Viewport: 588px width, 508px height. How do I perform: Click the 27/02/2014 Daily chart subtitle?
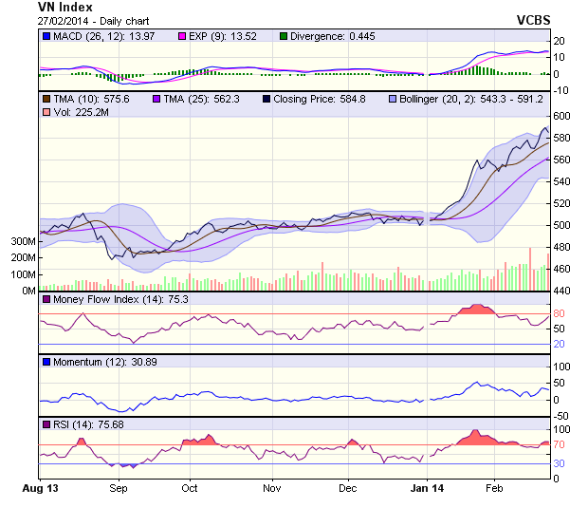[x=93, y=20]
